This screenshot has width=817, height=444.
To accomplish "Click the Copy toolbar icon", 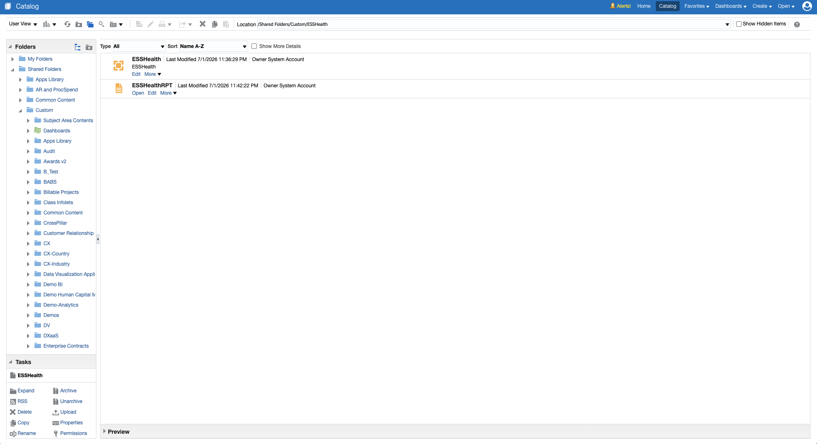I will click(x=215, y=24).
